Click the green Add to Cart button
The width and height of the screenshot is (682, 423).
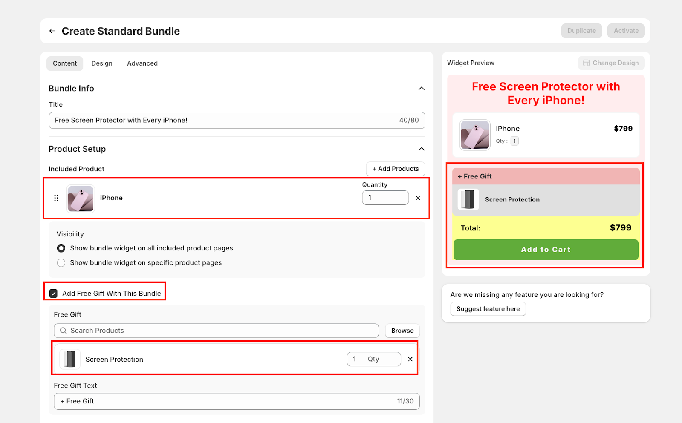coord(546,250)
